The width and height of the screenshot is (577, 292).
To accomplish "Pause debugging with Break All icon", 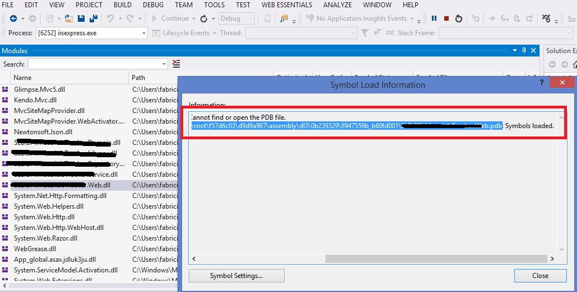I will (x=434, y=18).
